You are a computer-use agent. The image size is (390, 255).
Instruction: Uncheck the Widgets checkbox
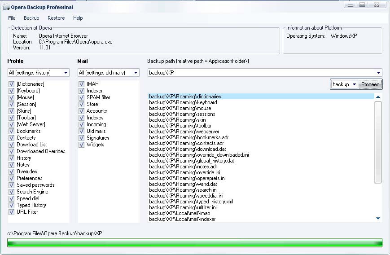click(x=81, y=144)
